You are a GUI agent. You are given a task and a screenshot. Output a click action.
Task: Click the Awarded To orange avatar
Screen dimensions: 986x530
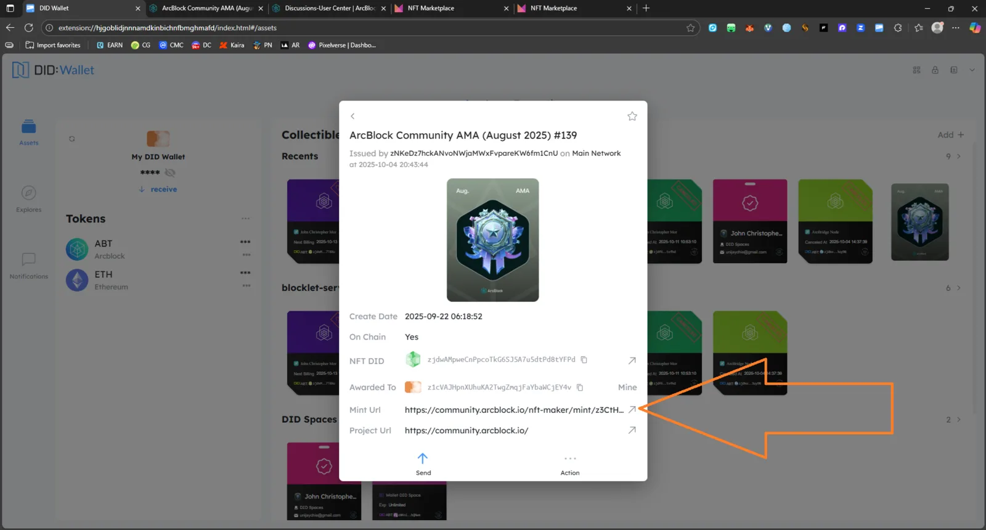413,387
